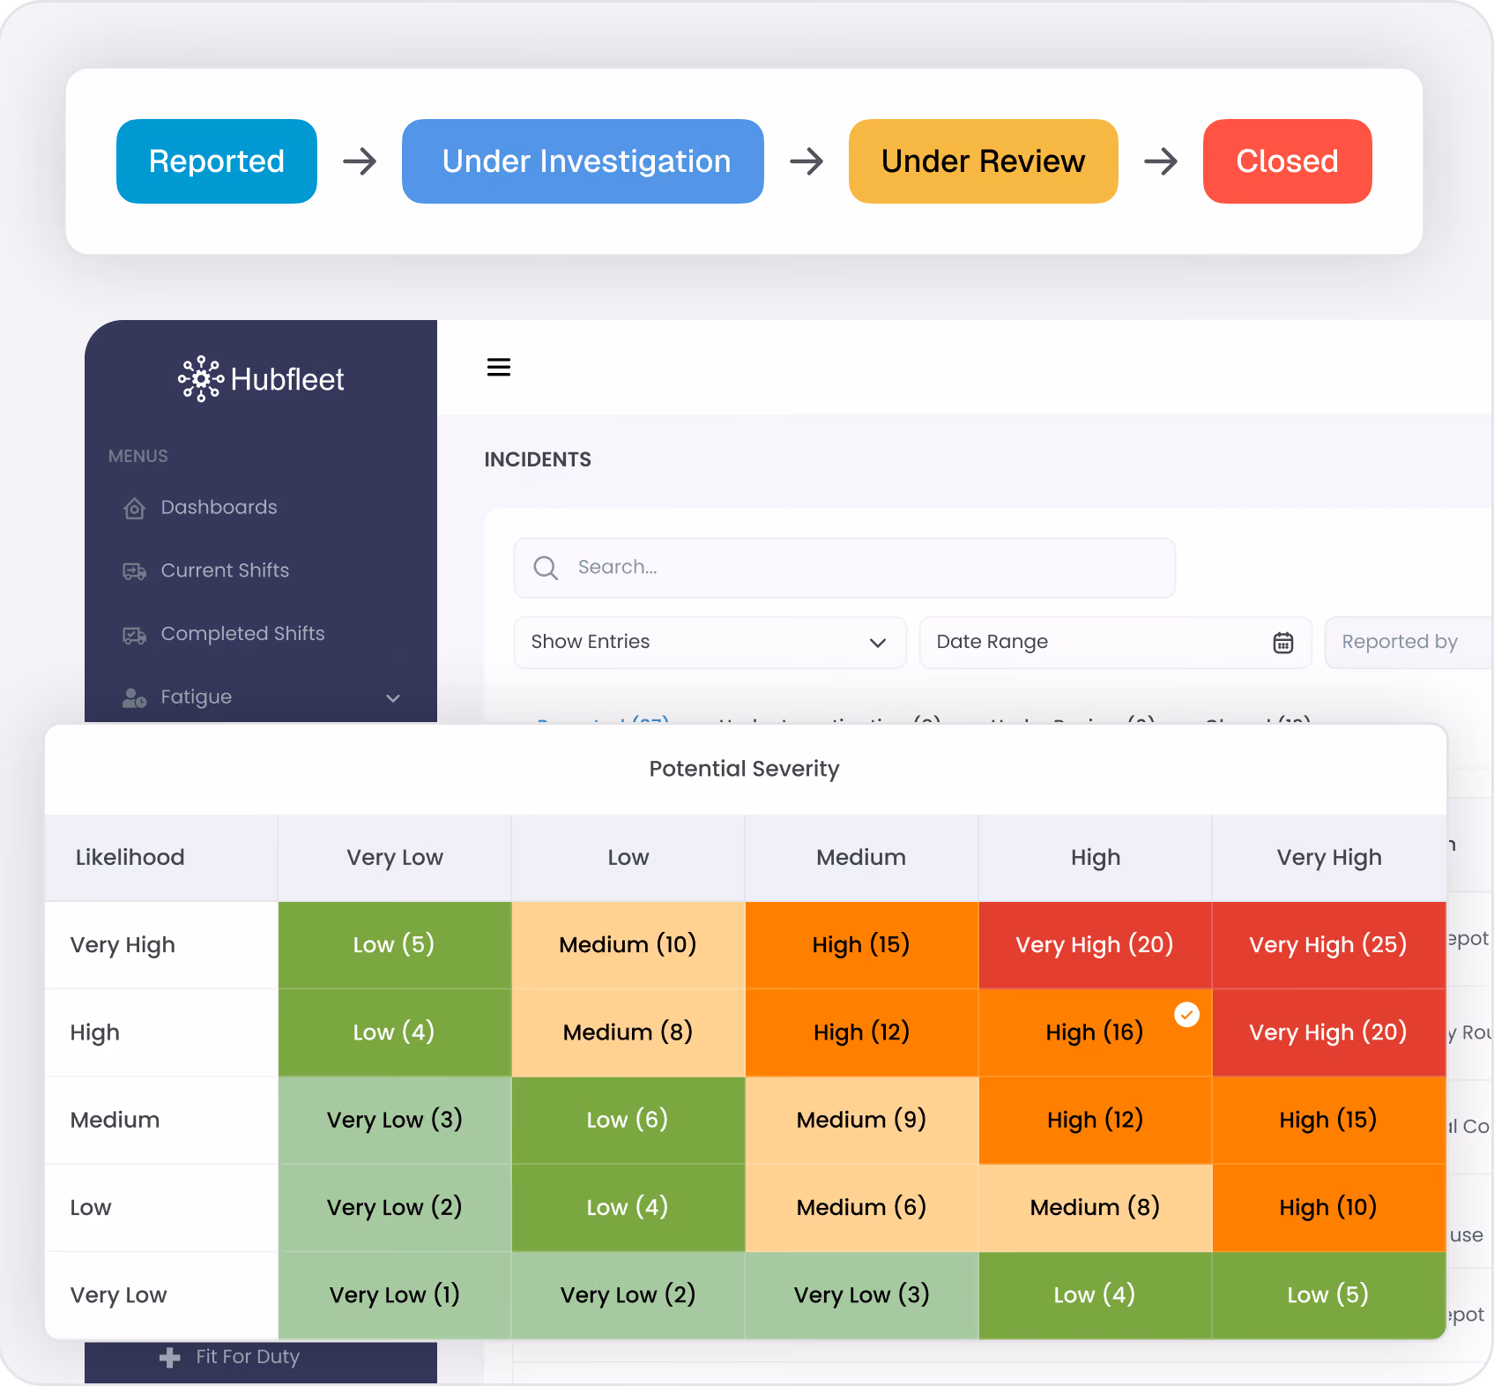Select Low (5) in the Very Low row

tap(1329, 1295)
